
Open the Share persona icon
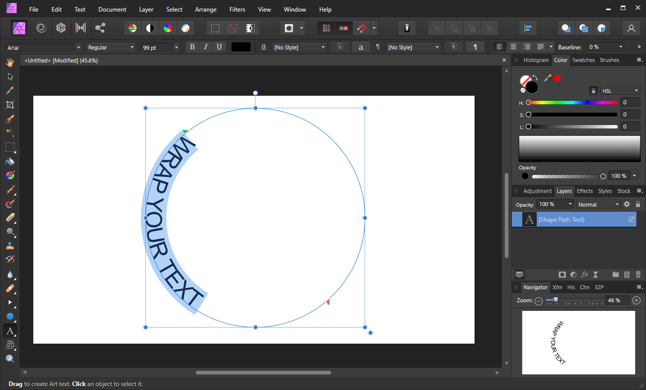pyautogui.click(x=100, y=28)
